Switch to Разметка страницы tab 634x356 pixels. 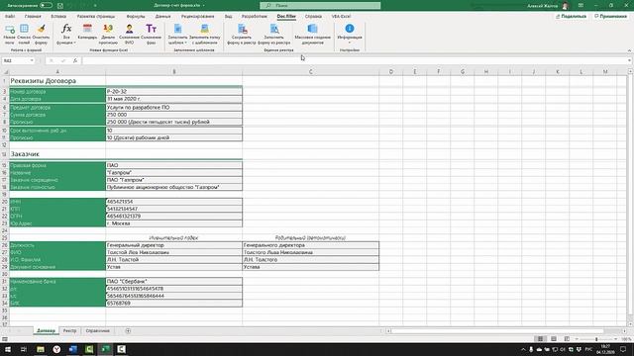click(96, 17)
